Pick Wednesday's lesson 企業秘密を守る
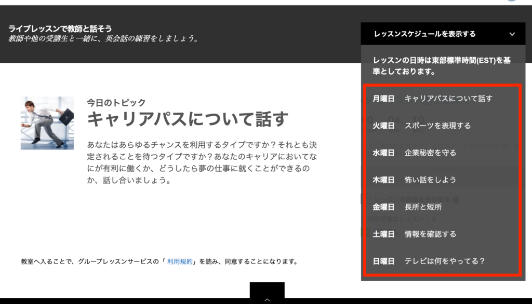Image resolution: width=532 pixels, height=304 pixels. [430, 153]
